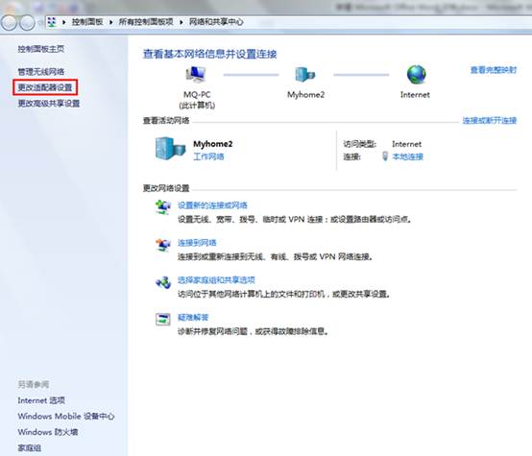Click the Internet globe icon
This screenshot has height=456, width=532.
point(417,74)
